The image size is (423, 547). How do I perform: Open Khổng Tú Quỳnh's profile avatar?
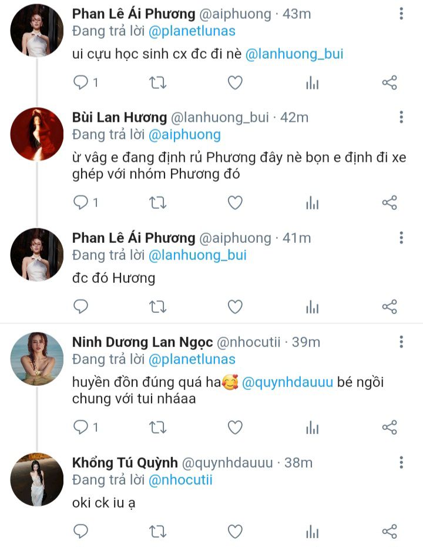(x=36, y=479)
